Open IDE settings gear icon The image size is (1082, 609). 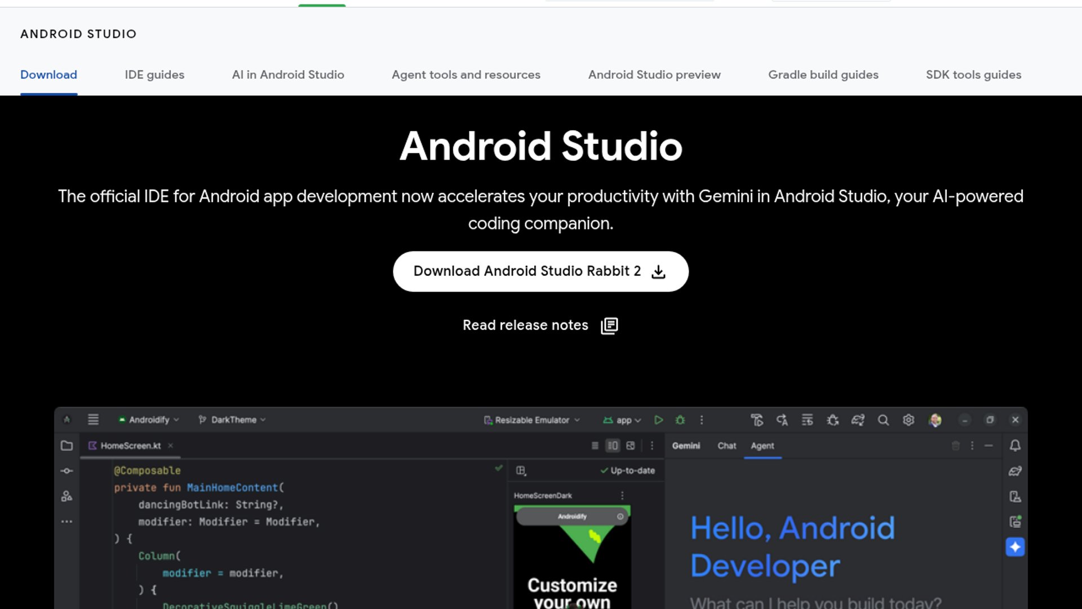click(x=908, y=420)
